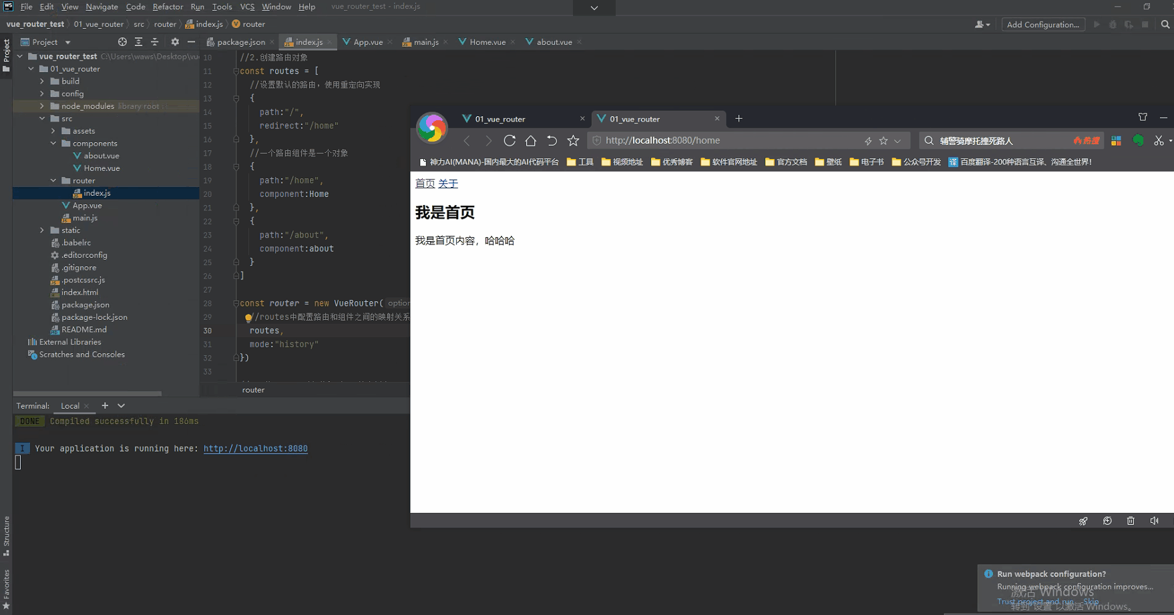Screen dimensions: 1174x615
Task: Click the browser forward arrow
Action: (488, 140)
